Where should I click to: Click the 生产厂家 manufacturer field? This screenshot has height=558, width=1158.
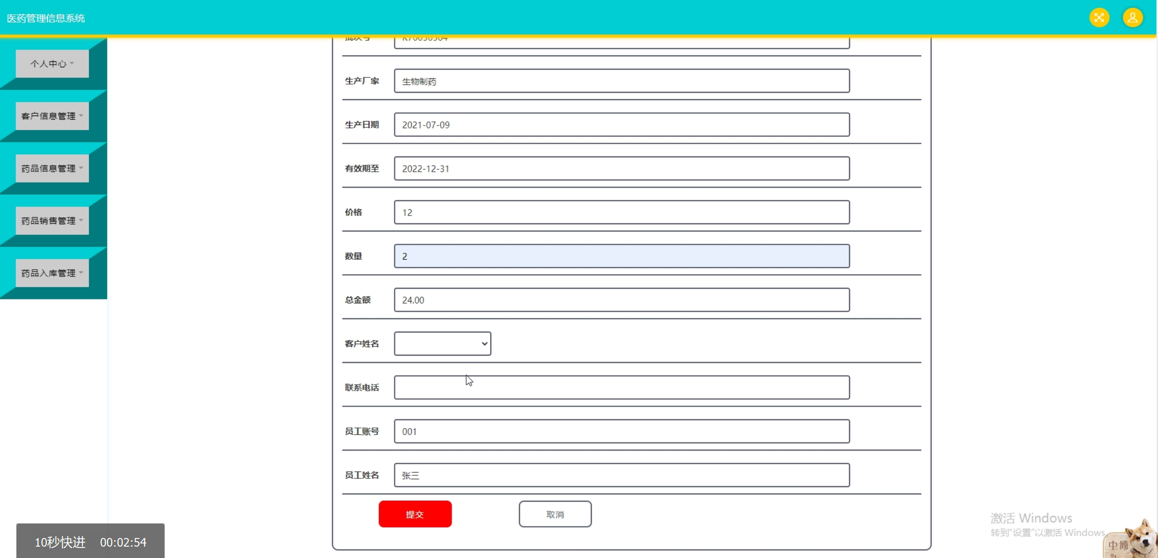(621, 81)
